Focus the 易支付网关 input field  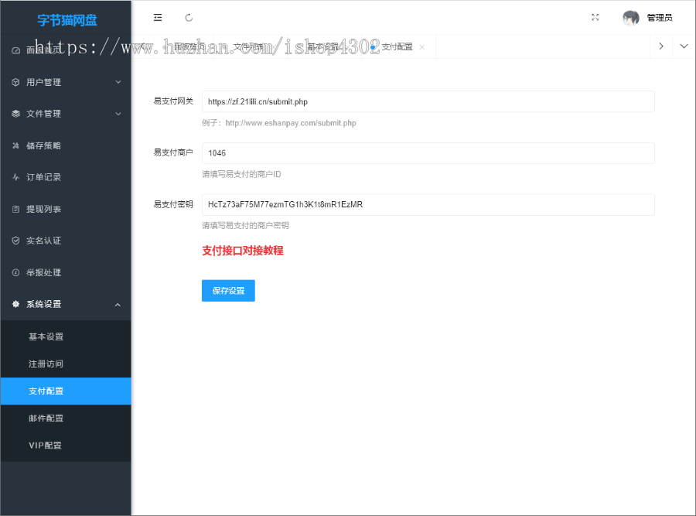click(428, 101)
